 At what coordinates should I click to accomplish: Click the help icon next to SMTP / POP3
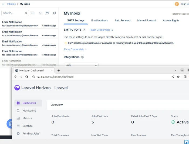(x=84, y=30)
